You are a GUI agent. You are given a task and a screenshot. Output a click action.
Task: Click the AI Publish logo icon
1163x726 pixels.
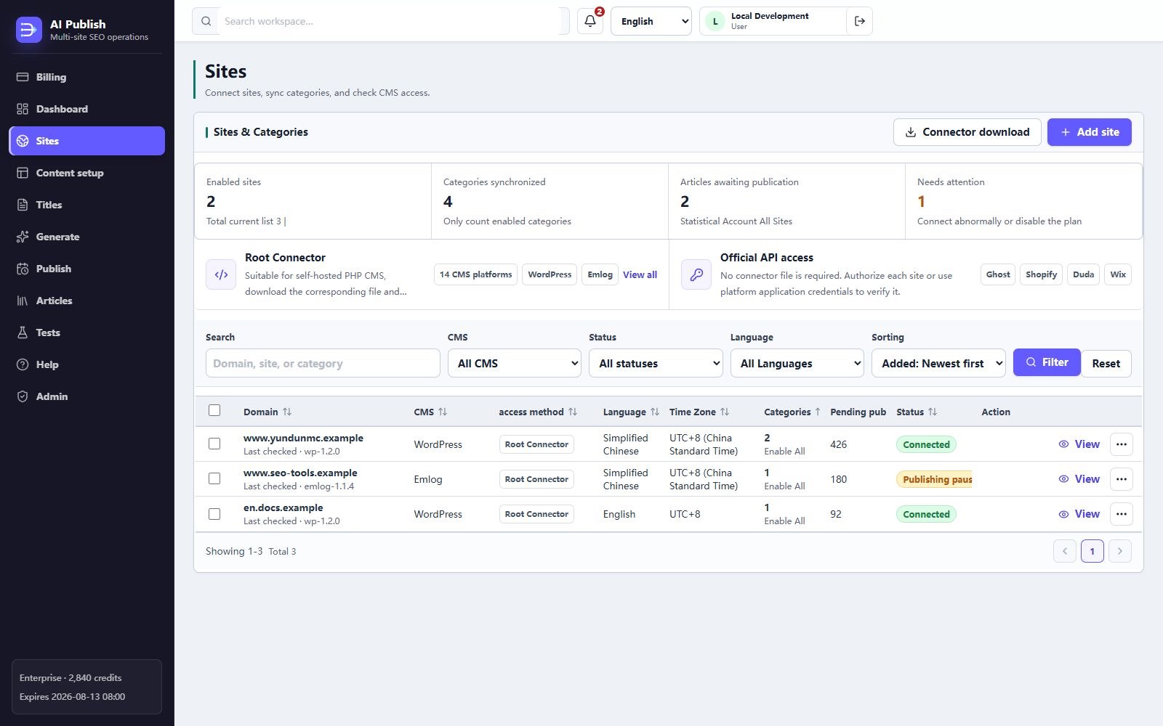[29, 30]
